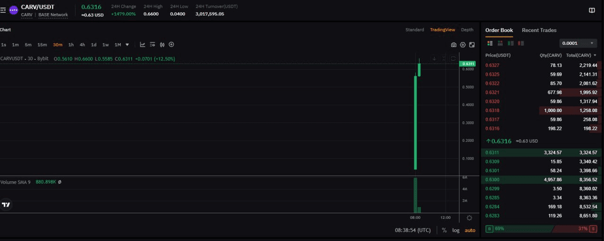Click the Price(USDT) column header

click(498, 56)
